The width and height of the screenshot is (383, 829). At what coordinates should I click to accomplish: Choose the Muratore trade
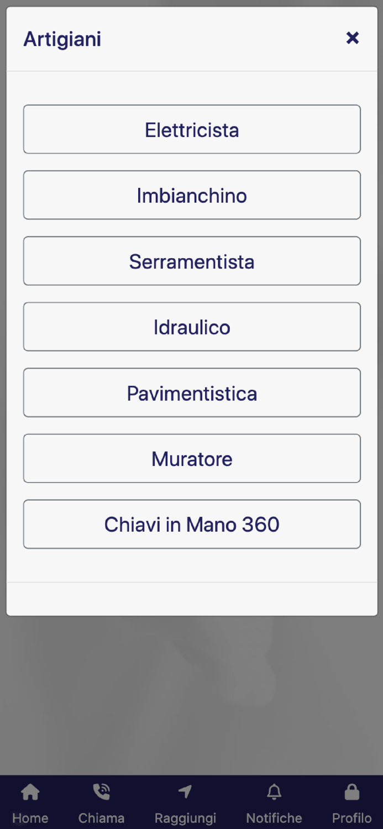pyautogui.click(x=191, y=459)
